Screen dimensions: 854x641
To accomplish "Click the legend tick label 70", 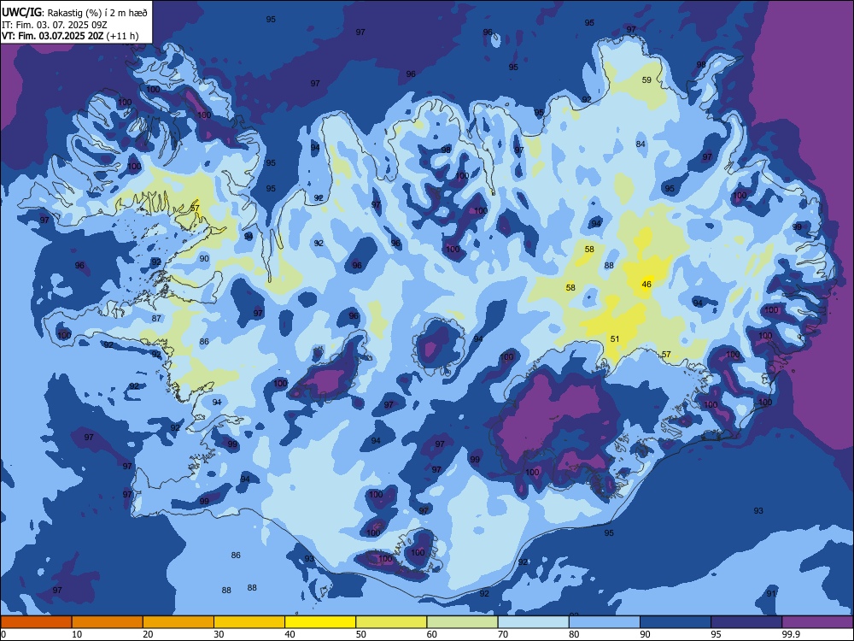I will pos(503,634).
